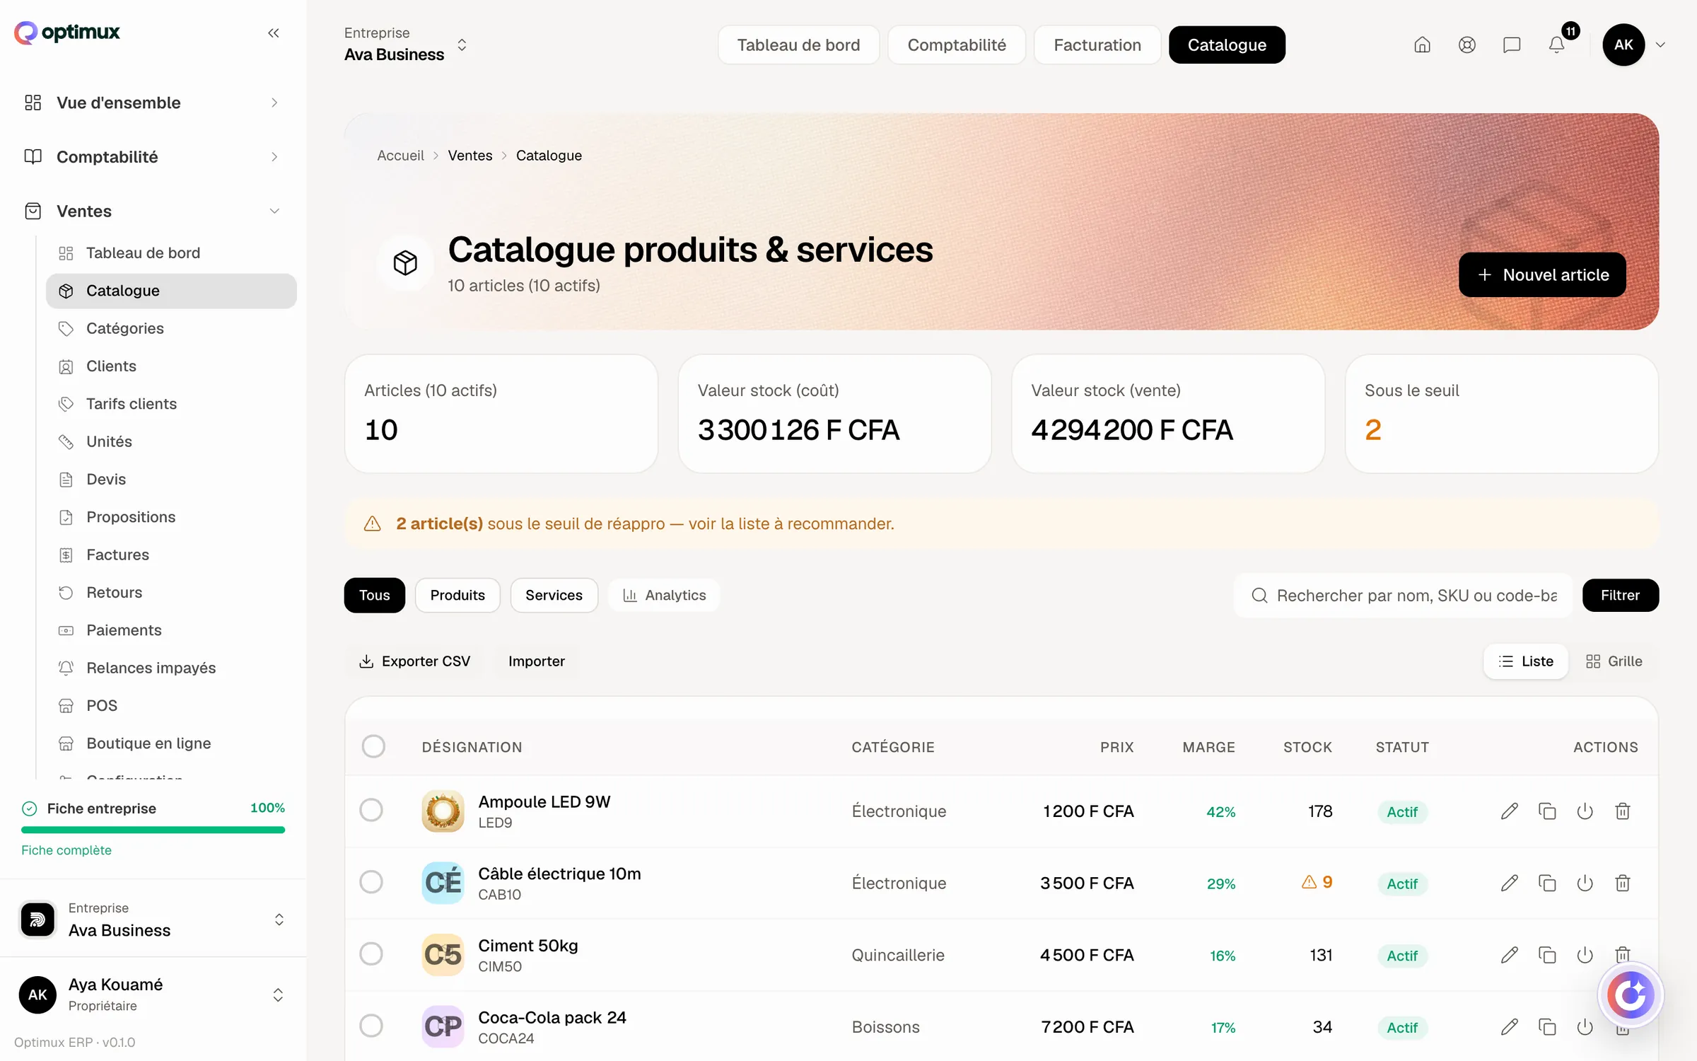The height and width of the screenshot is (1061, 1697).
Task: Deactivate Ampoule LED 9W with power icon
Action: [x=1585, y=811]
